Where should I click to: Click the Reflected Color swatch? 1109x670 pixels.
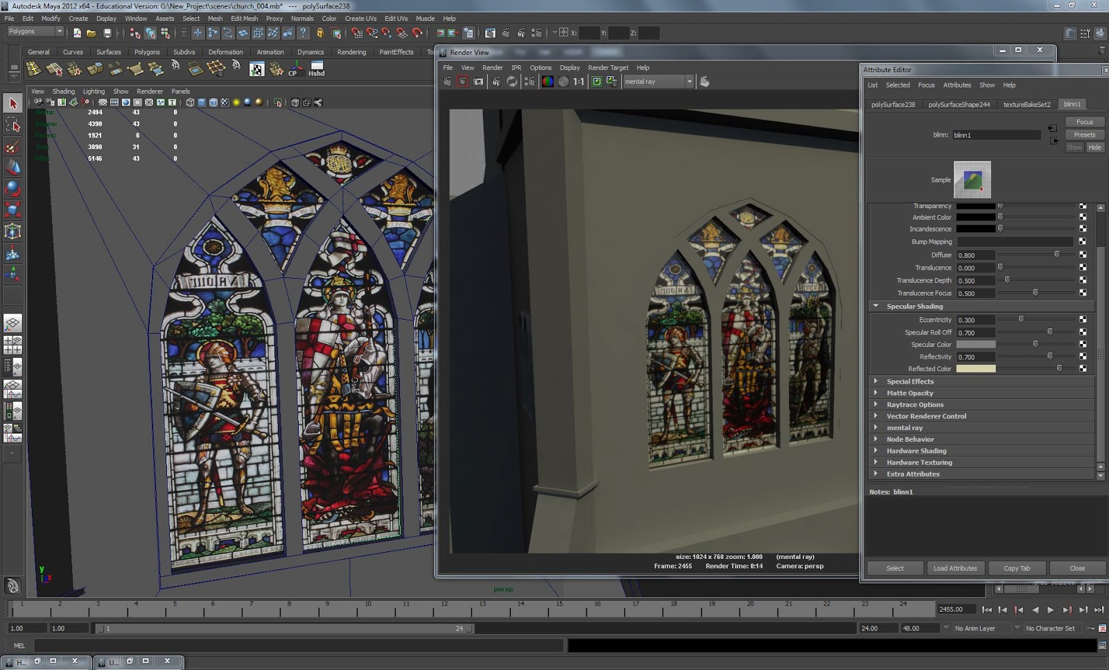976,369
